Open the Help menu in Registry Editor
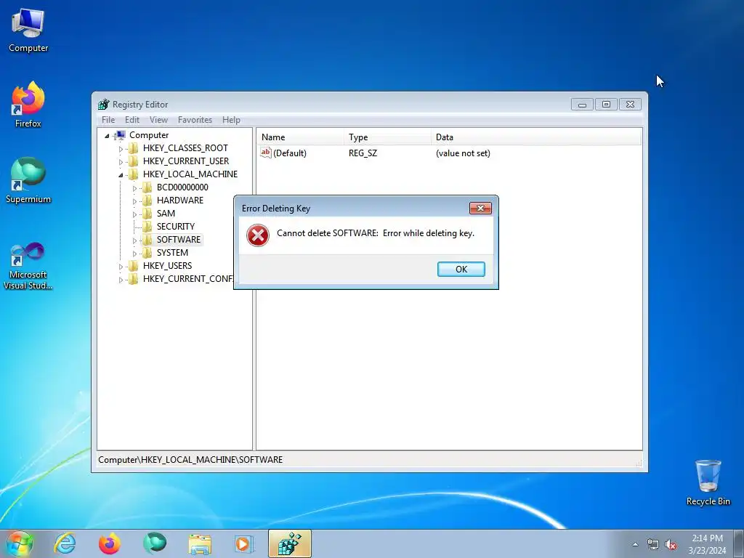 (x=231, y=120)
